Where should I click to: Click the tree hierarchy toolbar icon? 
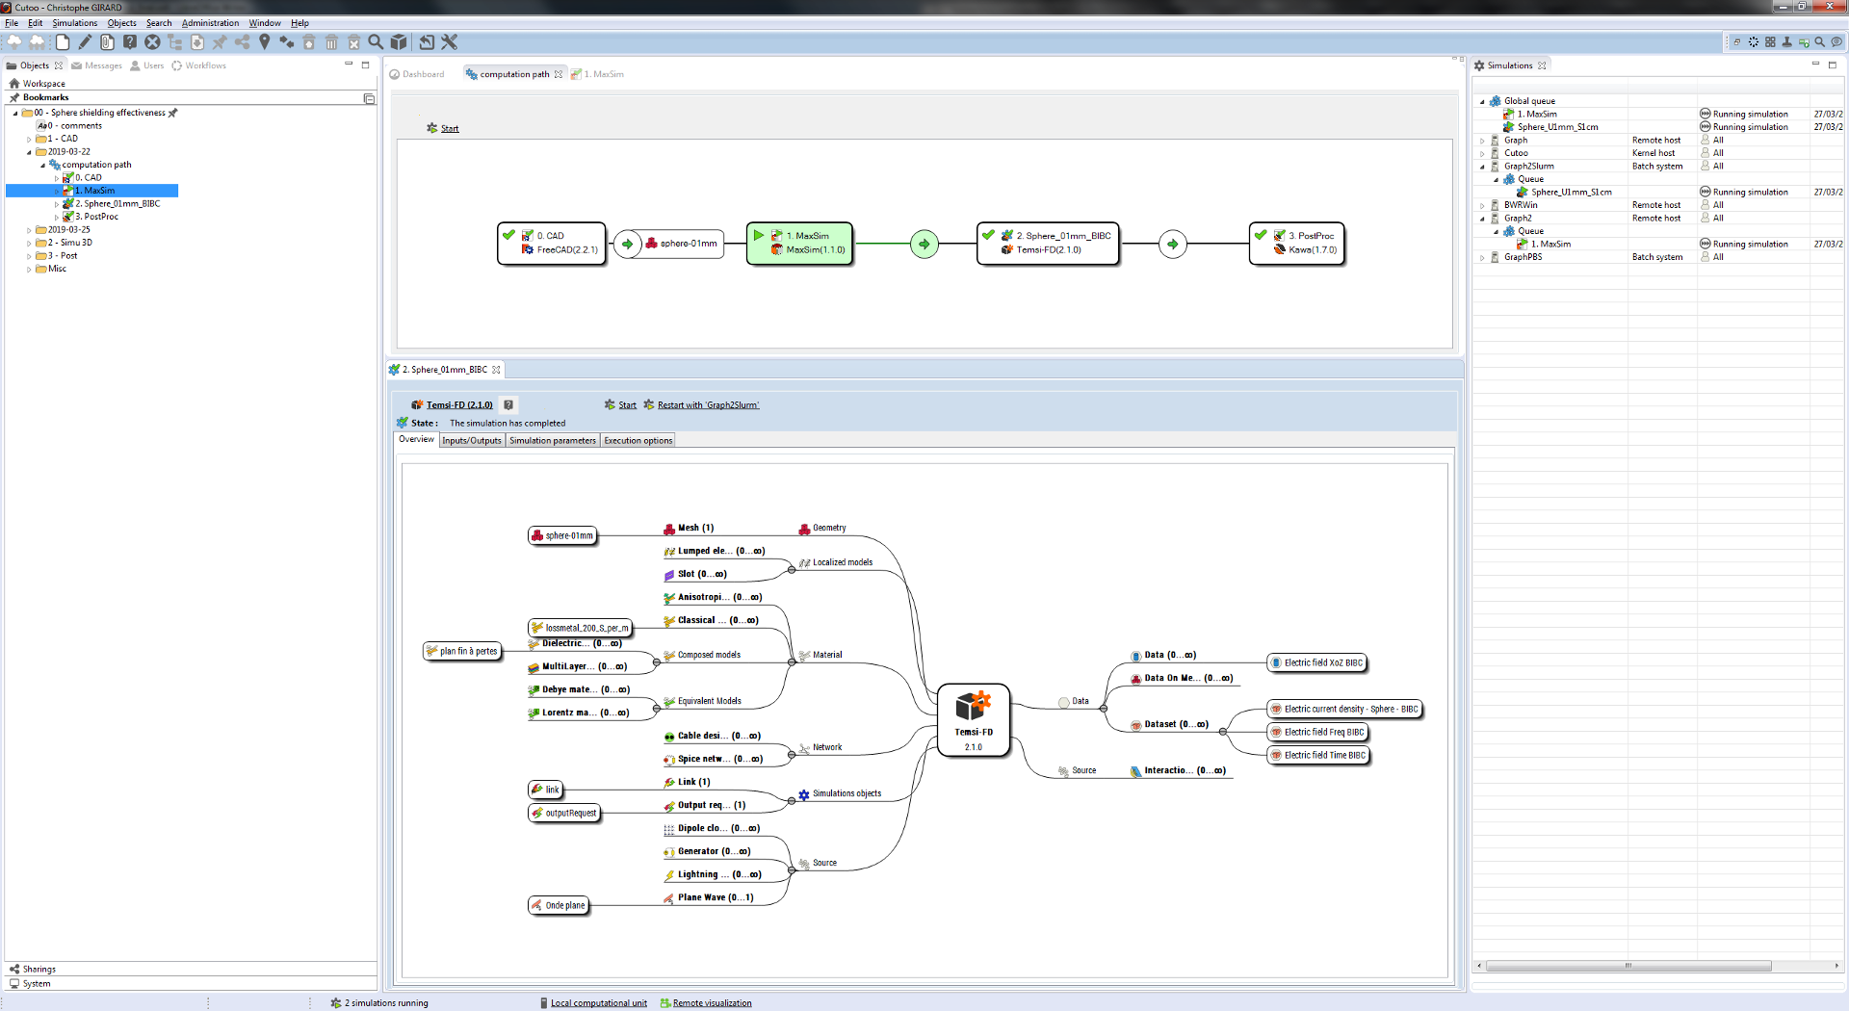[x=174, y=42]
